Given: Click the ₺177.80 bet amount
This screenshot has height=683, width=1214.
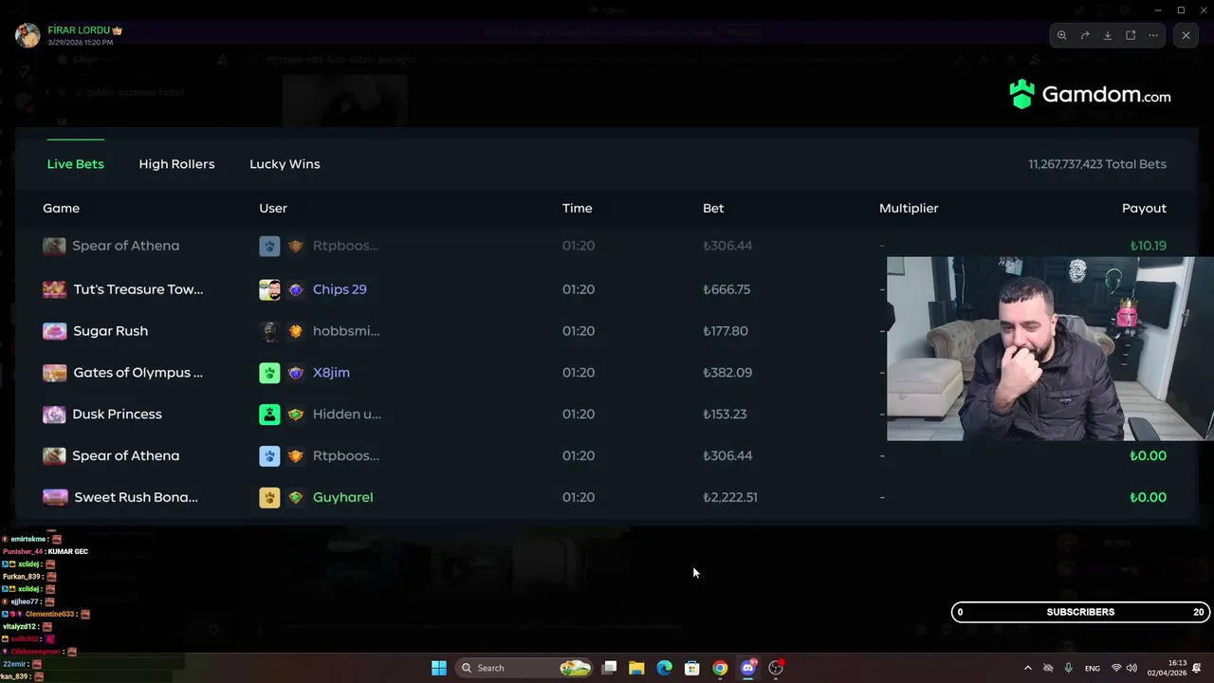Looking at the screenshot, I should pos(726,331).
